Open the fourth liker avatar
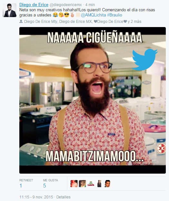 pos(99,184)
